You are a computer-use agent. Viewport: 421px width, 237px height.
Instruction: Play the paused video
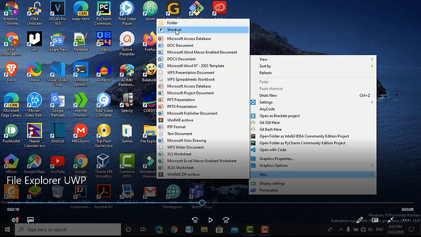pos(210,220)
